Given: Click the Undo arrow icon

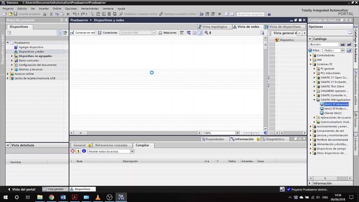Looking at the screenshot, I should coord(74,14).
